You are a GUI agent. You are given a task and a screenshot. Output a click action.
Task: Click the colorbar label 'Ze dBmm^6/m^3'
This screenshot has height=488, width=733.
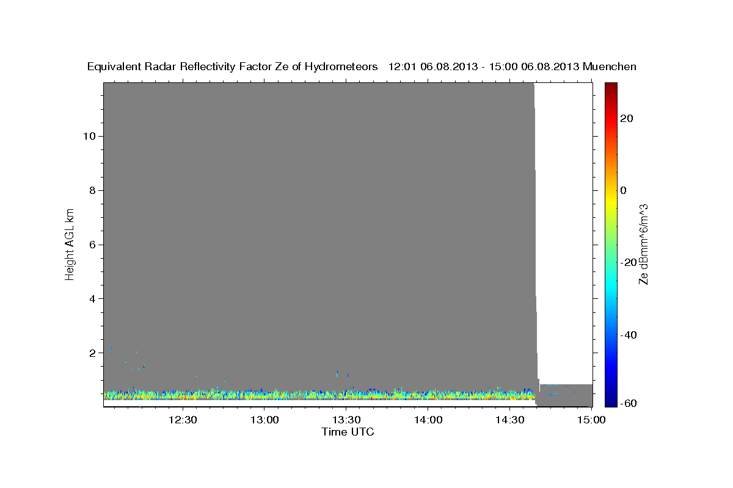[x=643, y=244]
